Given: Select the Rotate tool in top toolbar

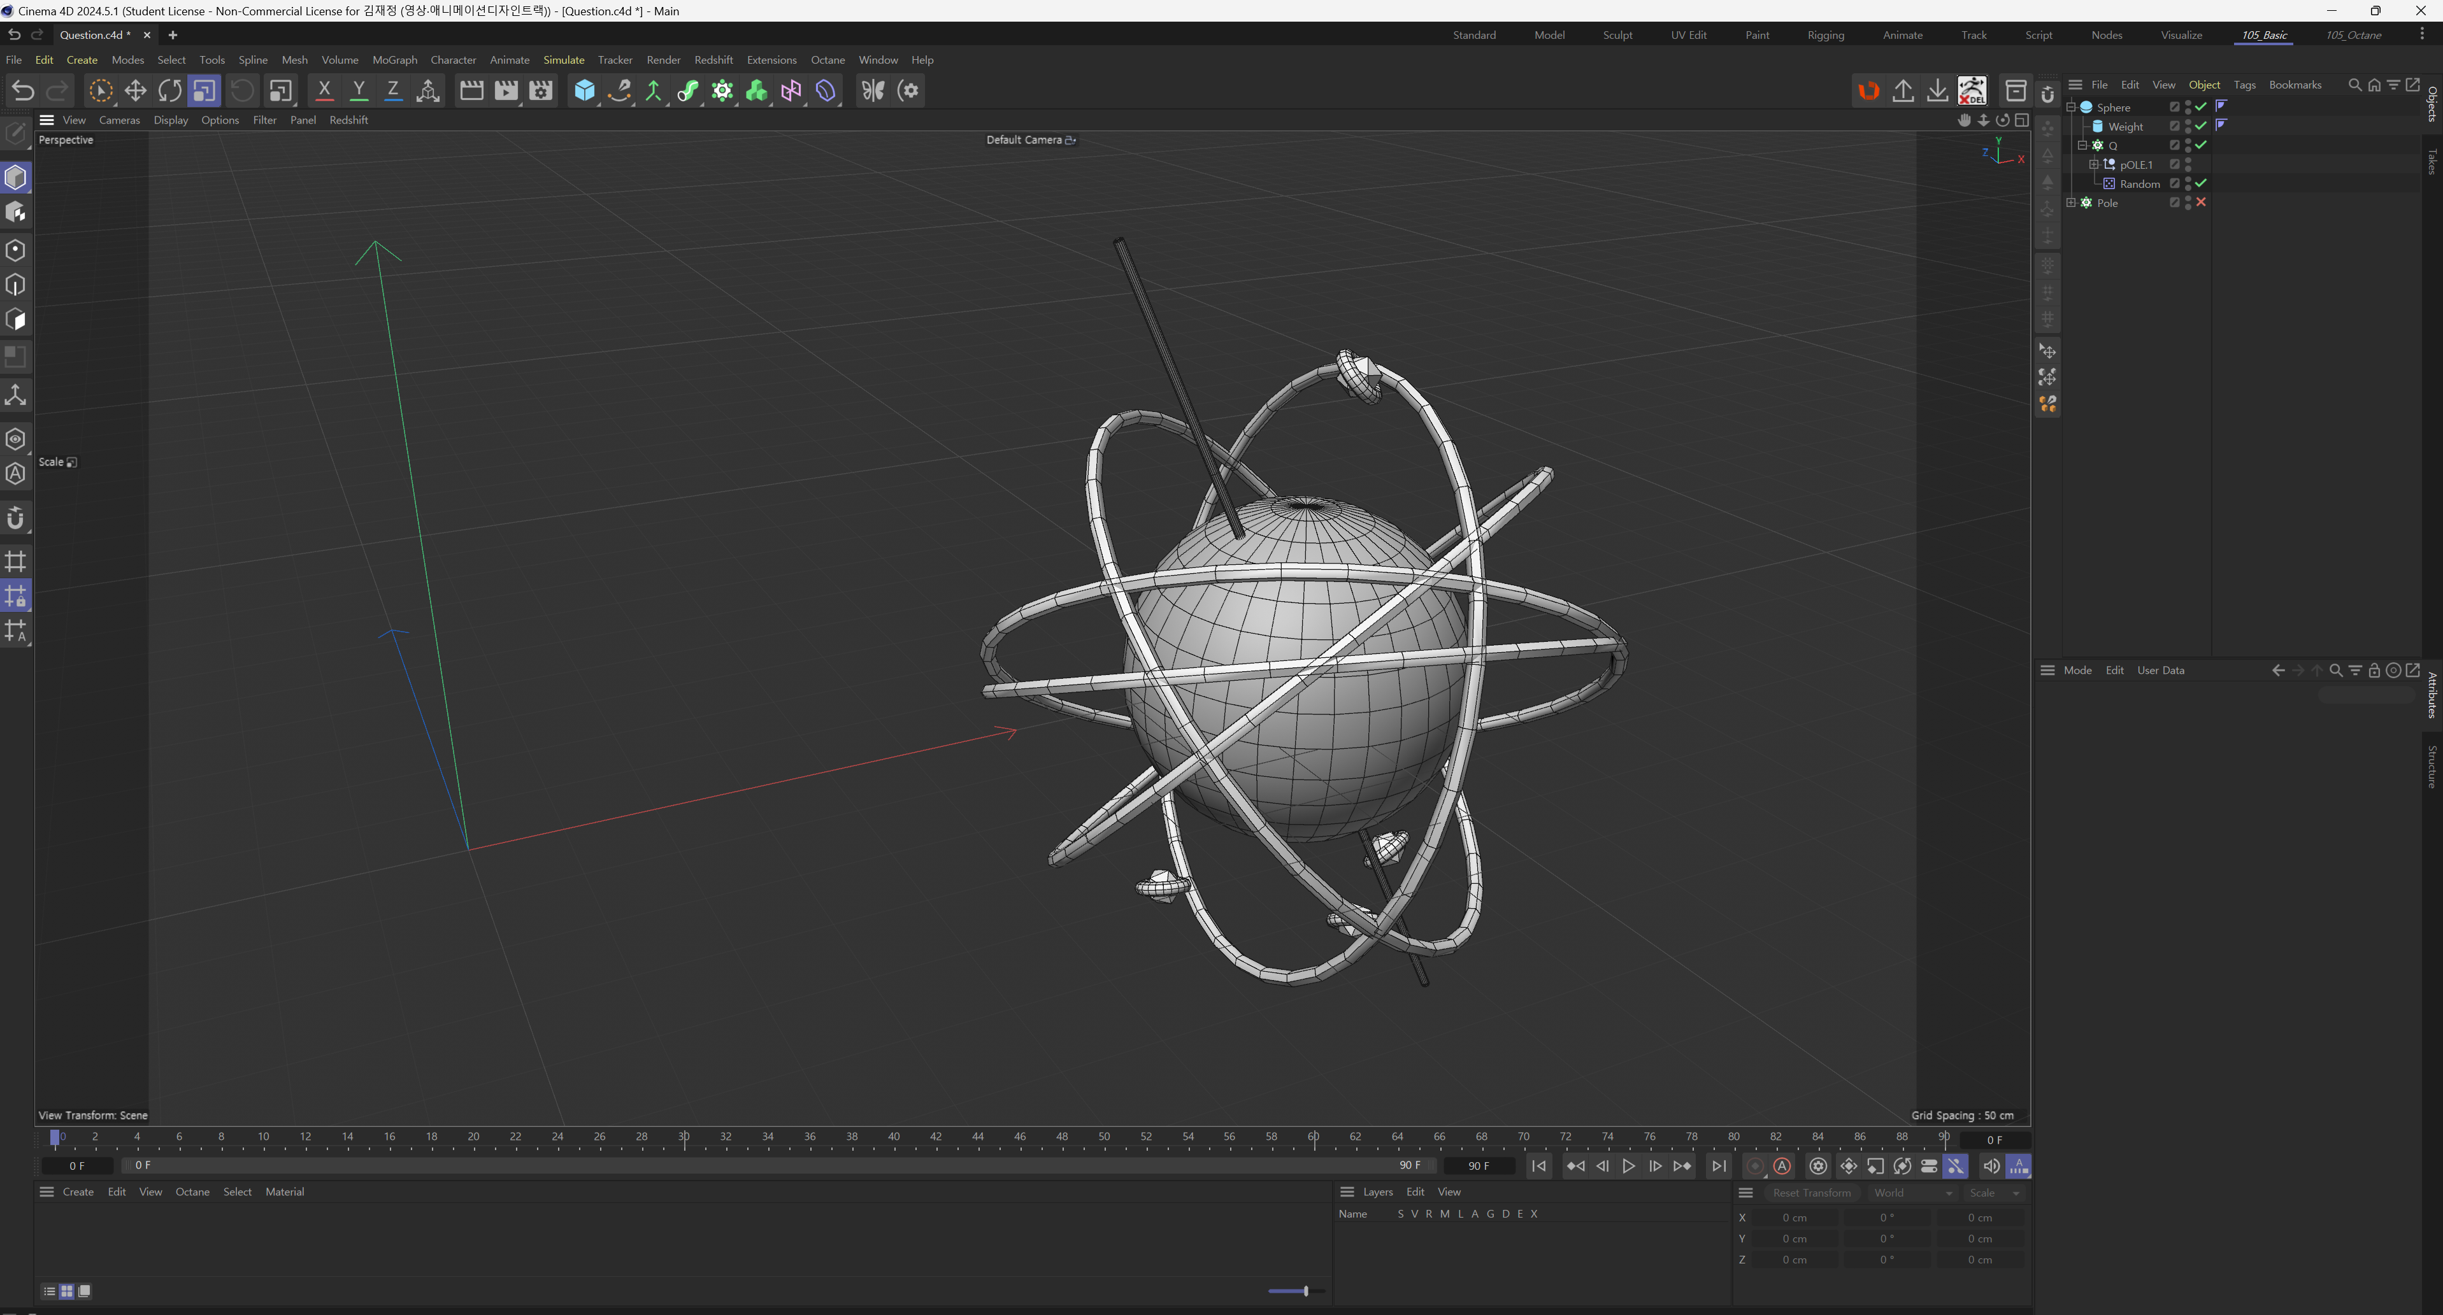Looking at the screenshot, I should pos(169,91).
